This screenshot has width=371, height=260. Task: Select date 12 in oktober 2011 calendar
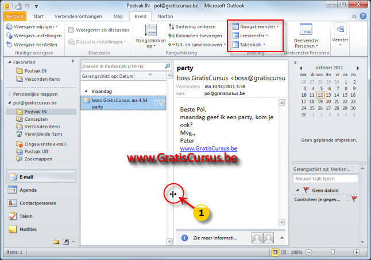click(x=320, y=95)
